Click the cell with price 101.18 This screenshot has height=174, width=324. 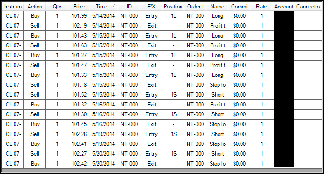coord(79,85)
